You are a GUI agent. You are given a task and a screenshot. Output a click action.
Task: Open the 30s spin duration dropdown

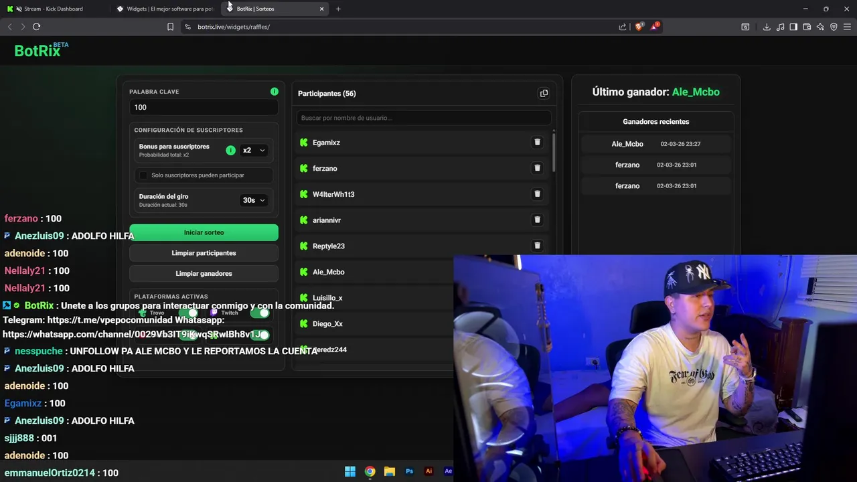tap(254, 200)
